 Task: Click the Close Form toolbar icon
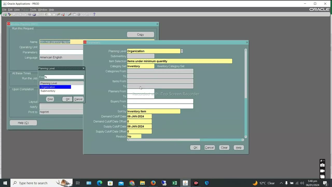(x=38, y=15)
